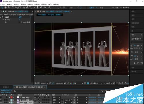
Task: Hide layer 3 with its eye toggle
Action: (x=1, y=102)
